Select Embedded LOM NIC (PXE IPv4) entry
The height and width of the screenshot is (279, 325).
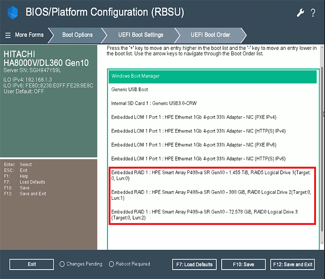tap(213, 117)
